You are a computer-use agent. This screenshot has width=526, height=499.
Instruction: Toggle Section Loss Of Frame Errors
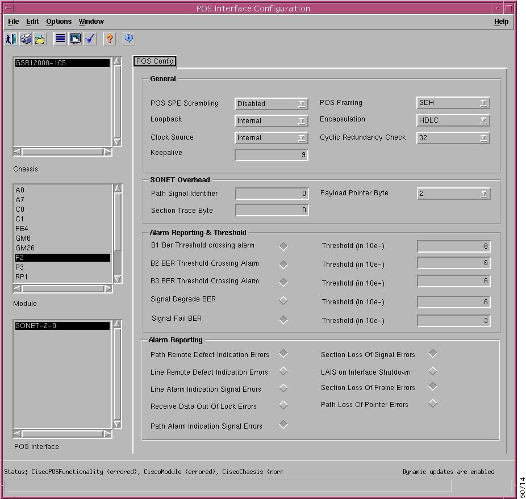click(x=433, y=387)
